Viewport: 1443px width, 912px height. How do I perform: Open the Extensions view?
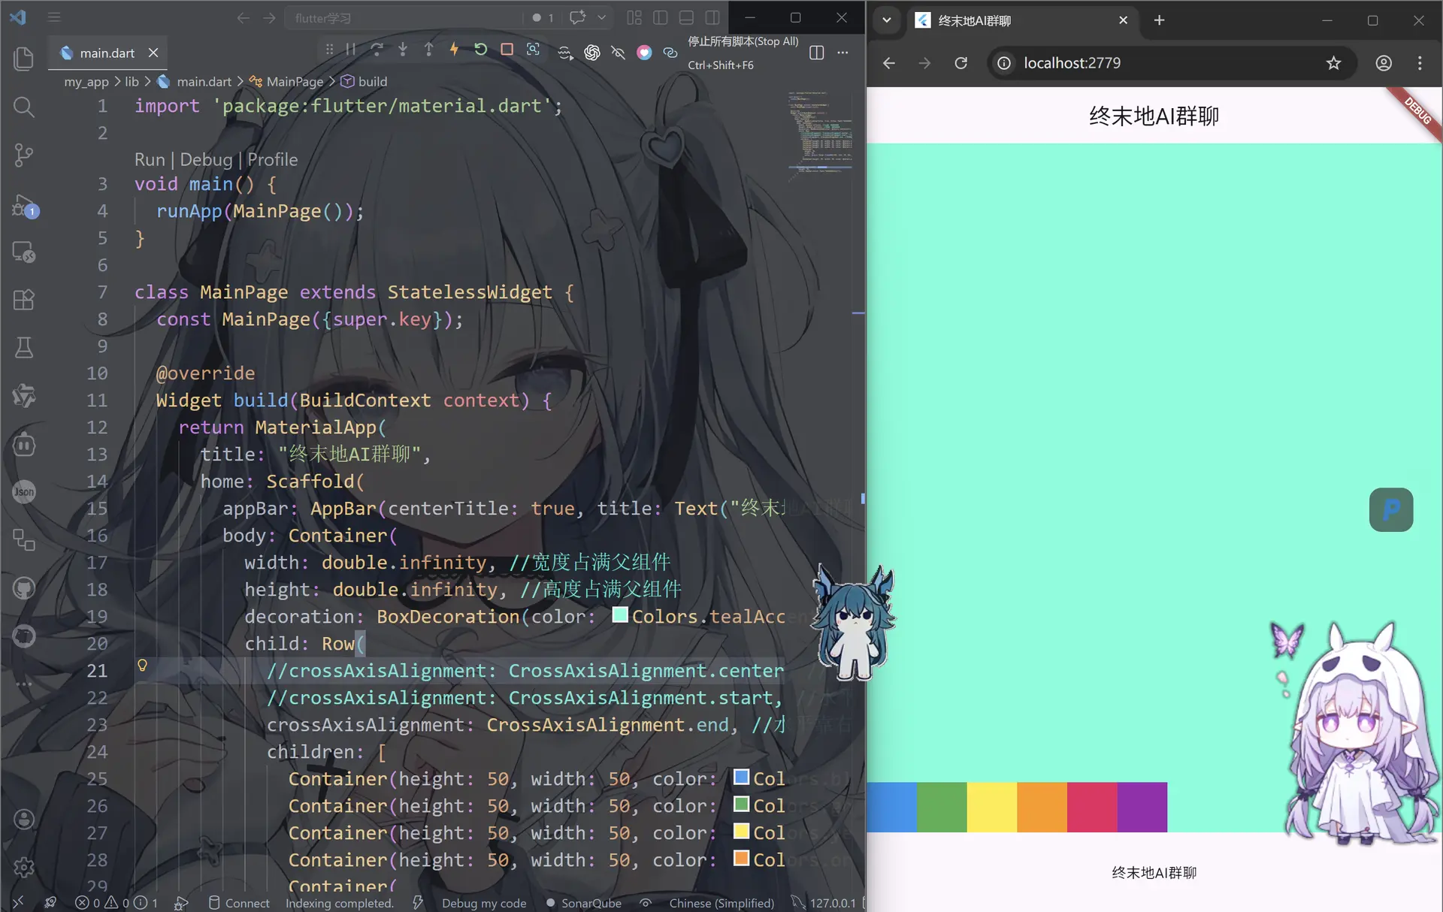(x=24, y=300)
